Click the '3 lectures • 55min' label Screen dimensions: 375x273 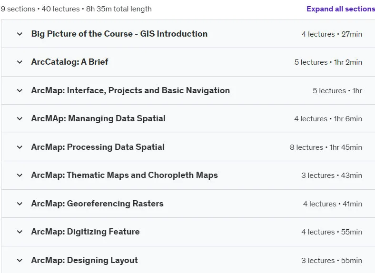(332, 260)
